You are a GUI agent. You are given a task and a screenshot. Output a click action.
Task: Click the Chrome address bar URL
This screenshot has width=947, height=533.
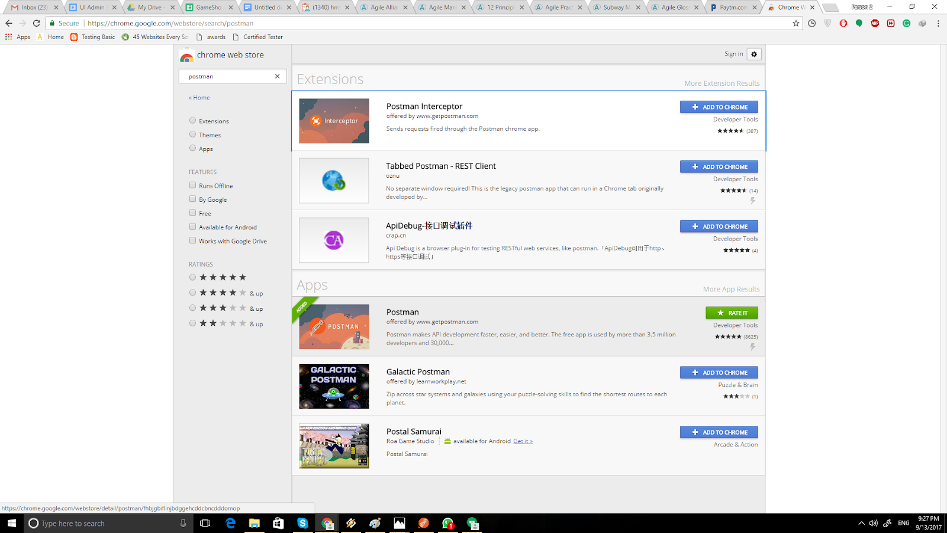click(170, 23)
